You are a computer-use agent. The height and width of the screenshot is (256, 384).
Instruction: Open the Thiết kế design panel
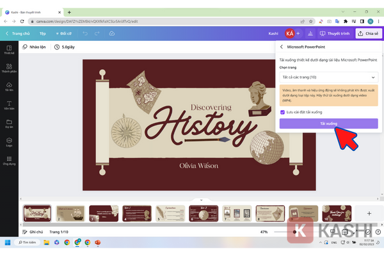coord(9,50)
